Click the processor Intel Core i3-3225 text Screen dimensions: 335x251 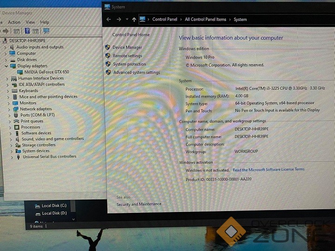pos(280,88)
